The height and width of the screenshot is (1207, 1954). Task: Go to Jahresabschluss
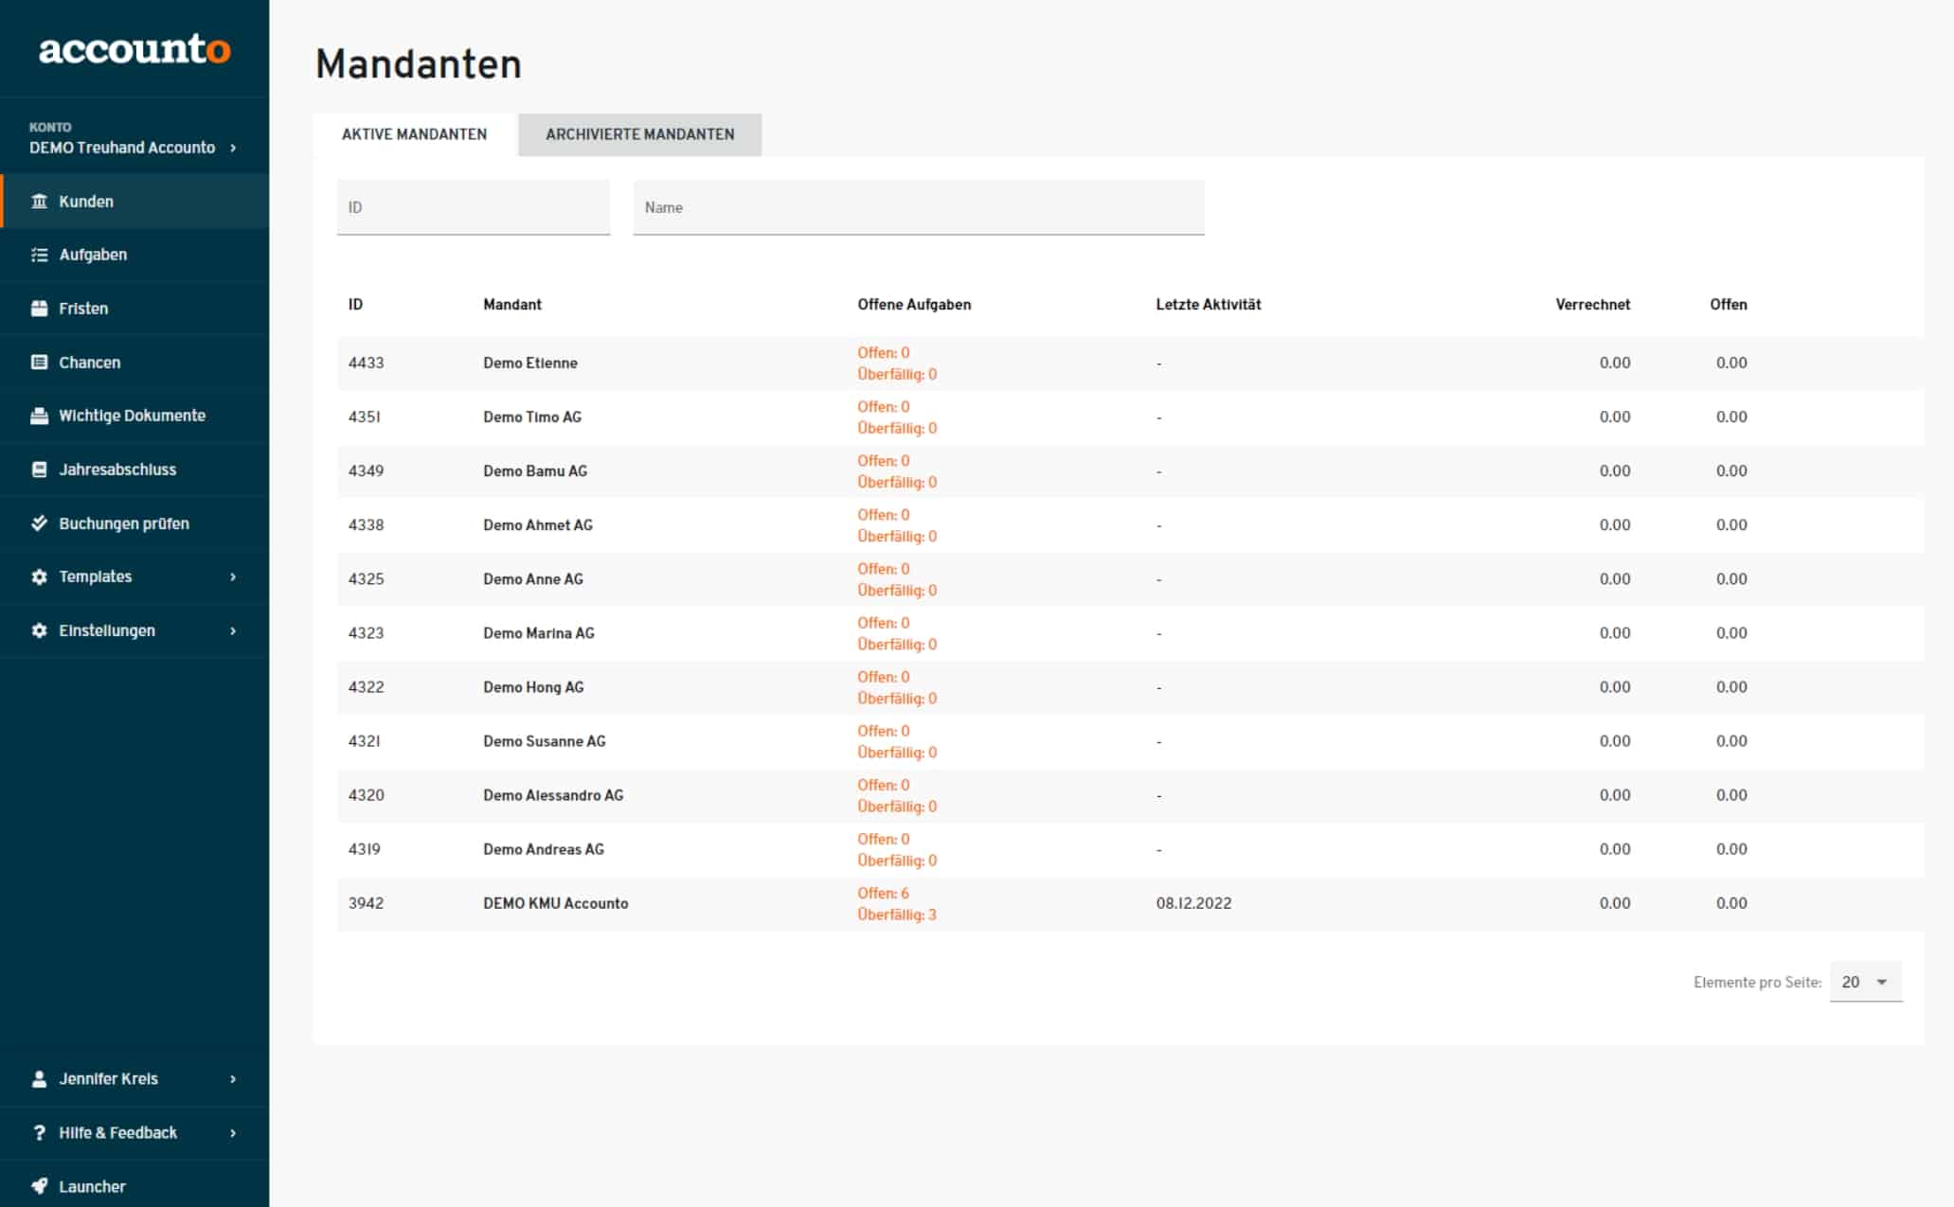pyautogui.click(x=134, y=470)
